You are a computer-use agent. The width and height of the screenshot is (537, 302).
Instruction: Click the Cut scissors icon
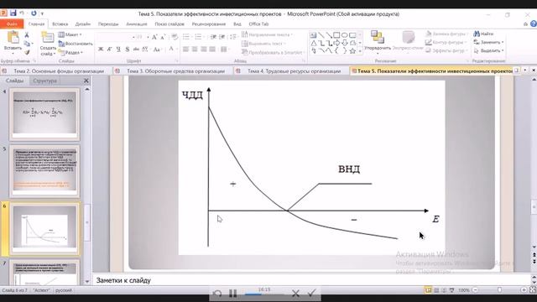(27, 35)
